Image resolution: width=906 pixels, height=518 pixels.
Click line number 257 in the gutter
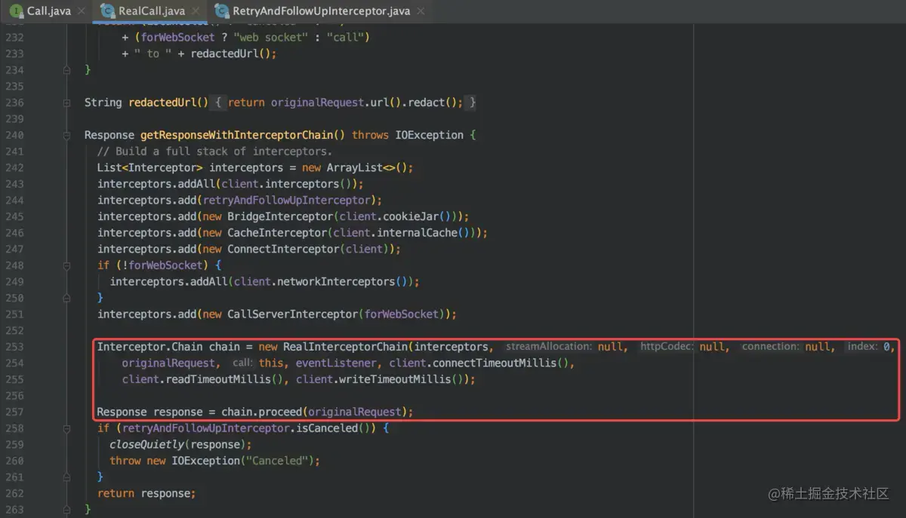(x=14, y=412)
